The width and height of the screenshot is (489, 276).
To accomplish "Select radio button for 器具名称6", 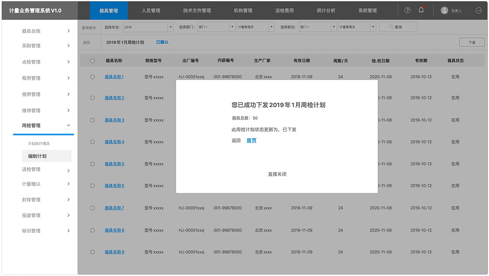I will [x=92, y=186].
